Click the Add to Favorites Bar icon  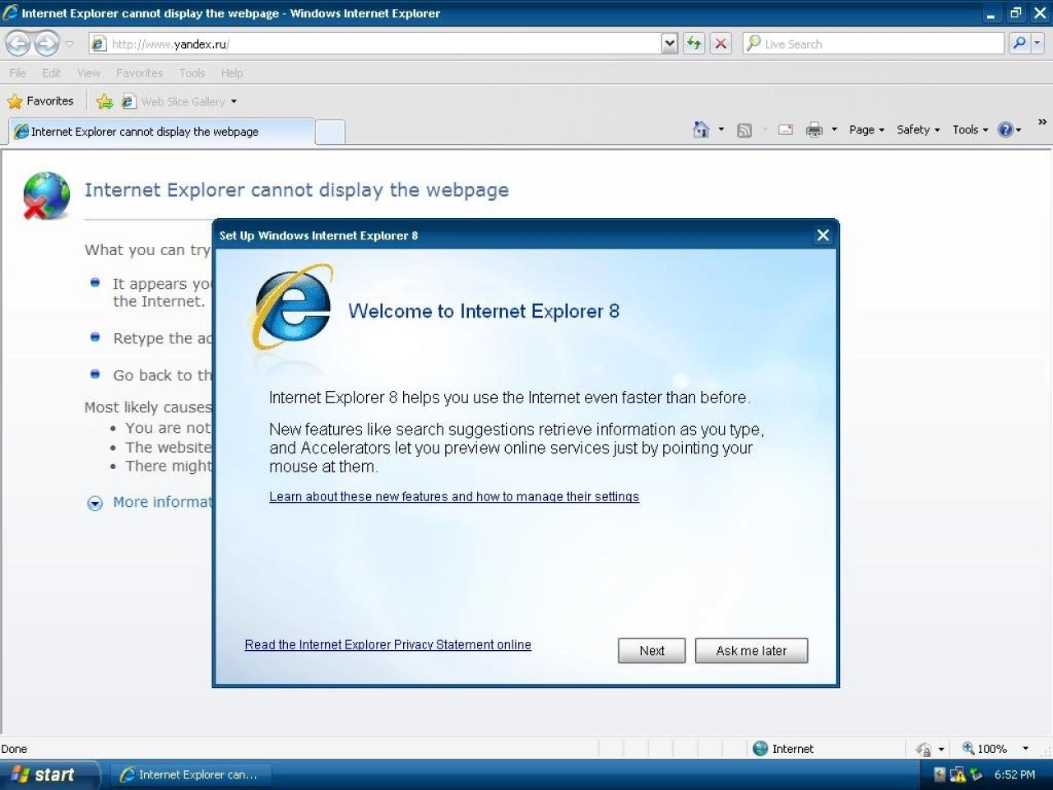[104, 101]
